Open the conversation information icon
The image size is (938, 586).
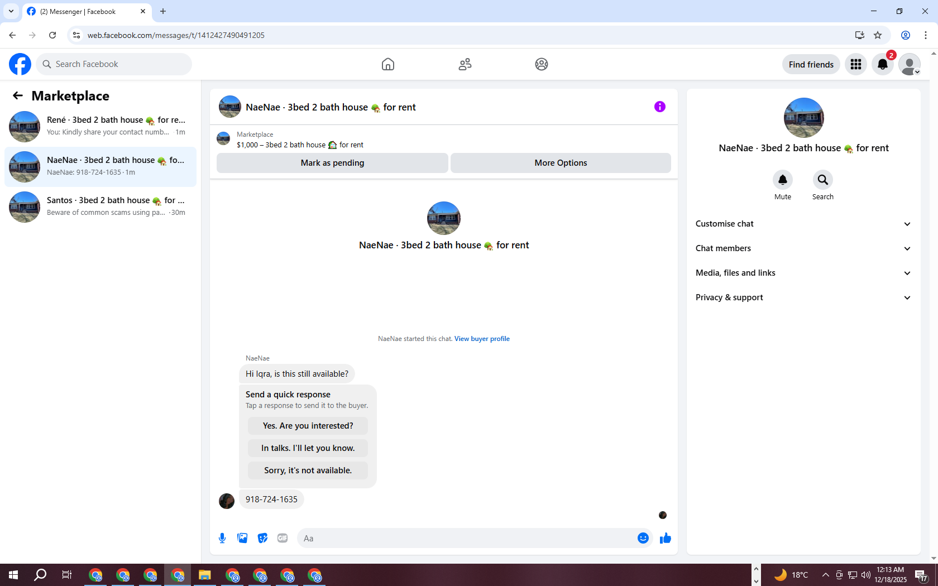[x=660, y=107]
